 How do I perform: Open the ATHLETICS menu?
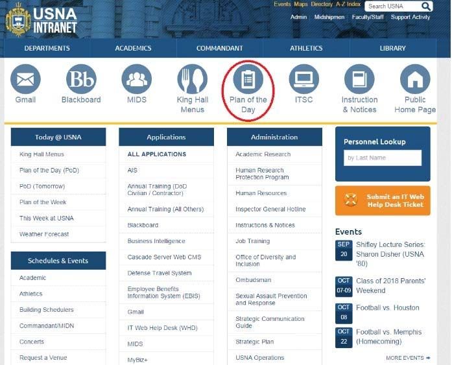point(306,48)
